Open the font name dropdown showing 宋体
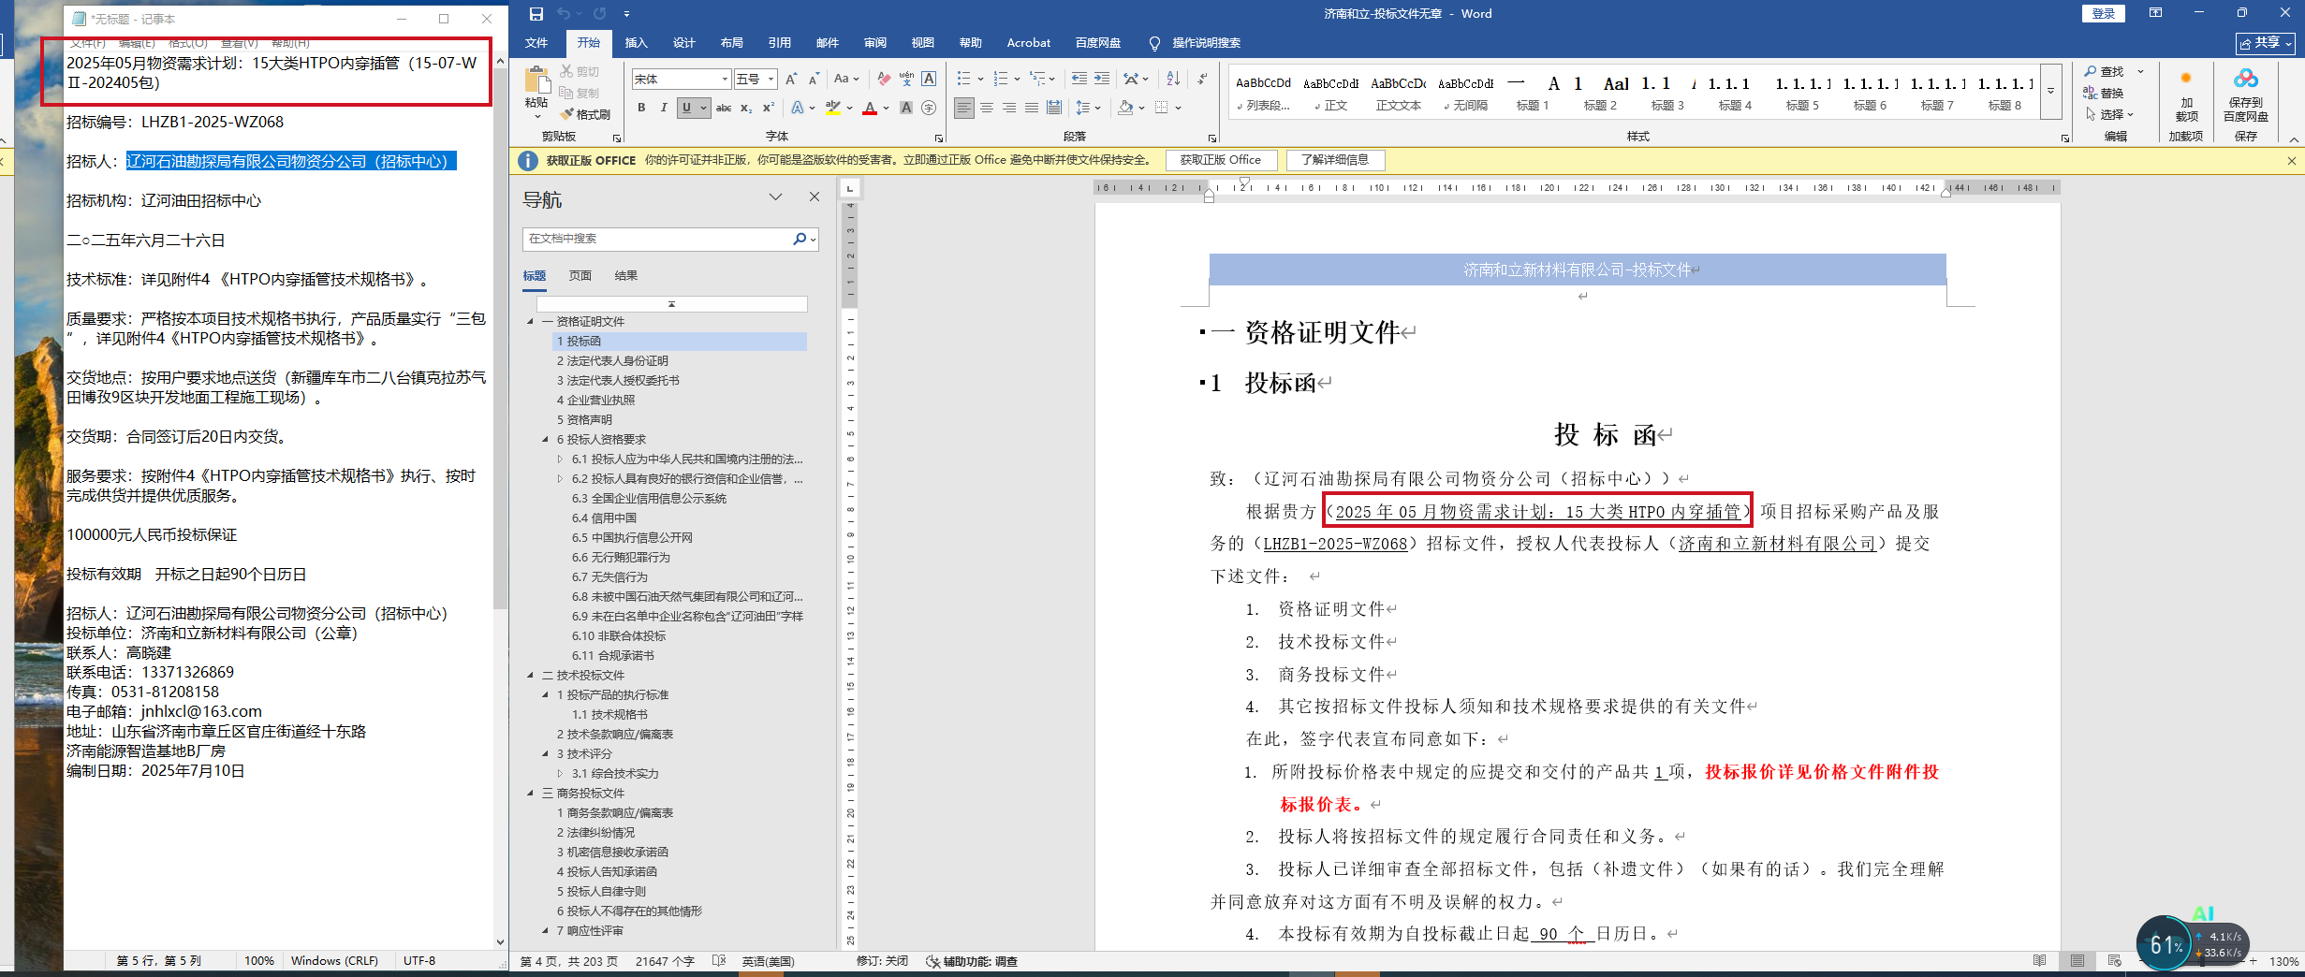The height and width of the screenshot is (977, 2305). (x=724, y=80)
